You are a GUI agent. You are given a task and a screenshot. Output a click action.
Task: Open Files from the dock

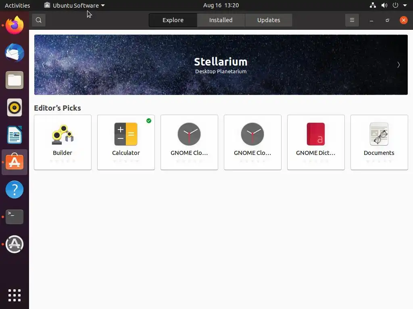(15, 80)
